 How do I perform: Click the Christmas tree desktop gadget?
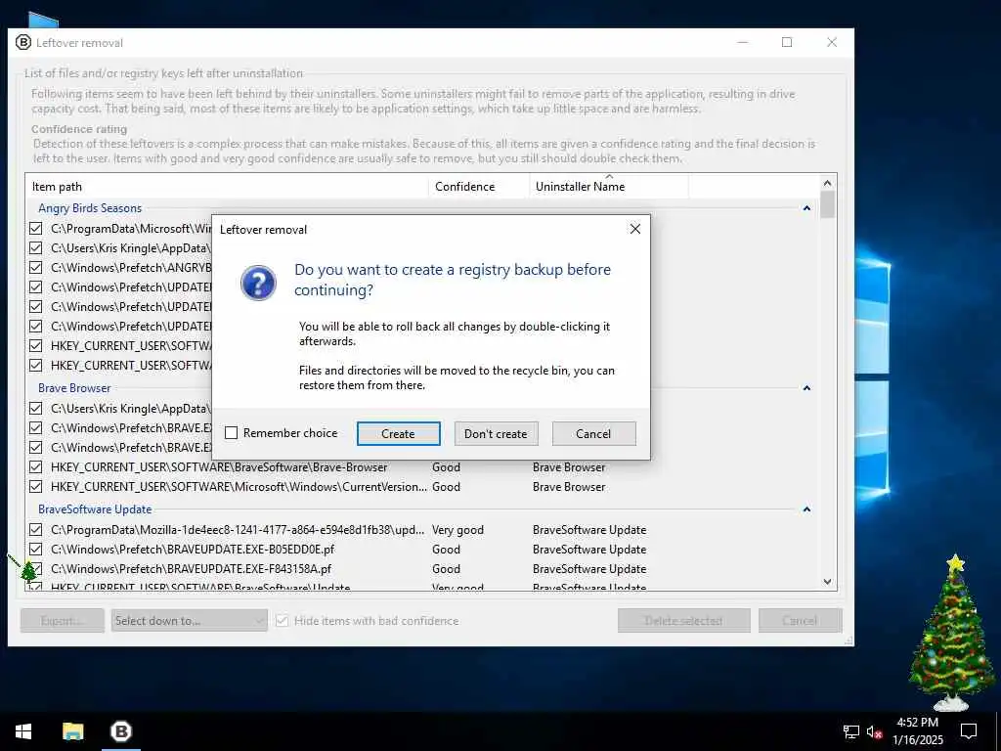pyautogui.click(x=951, y=633)
